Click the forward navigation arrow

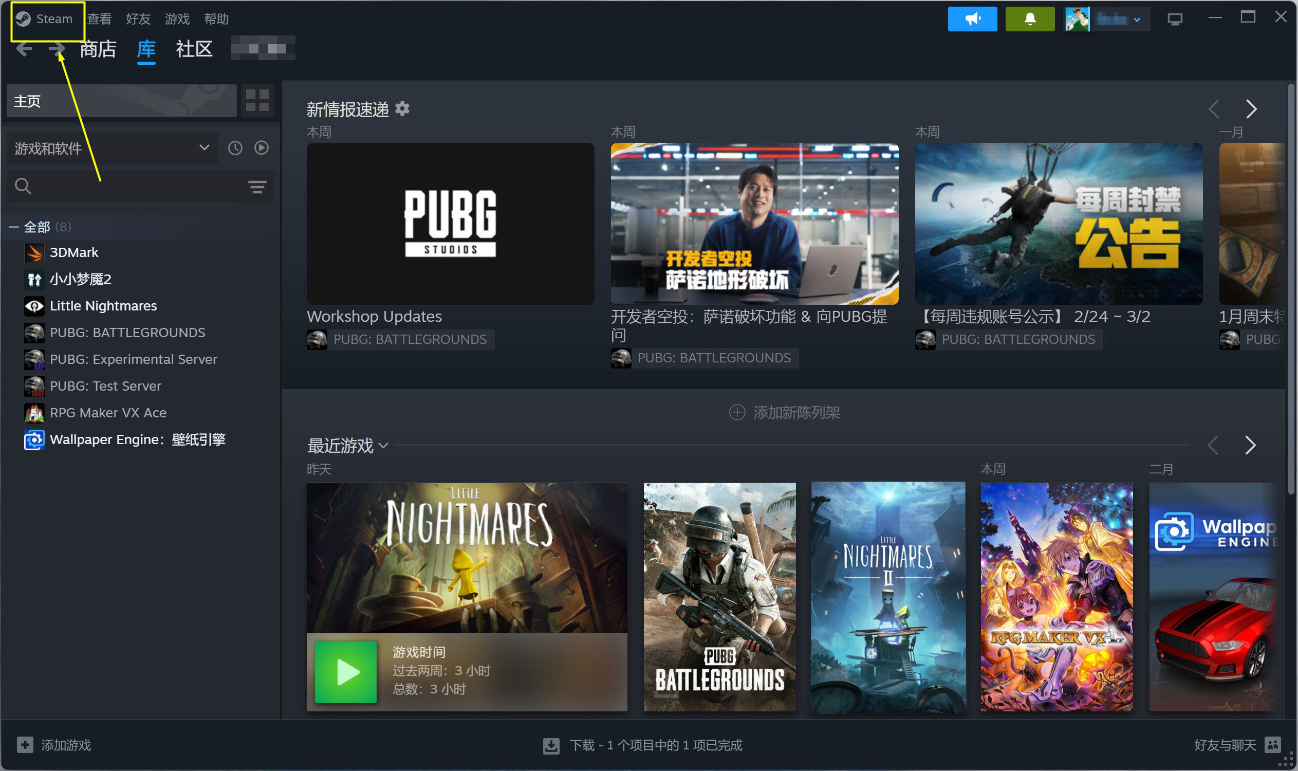pyautogui.click(x=57, y=49)
